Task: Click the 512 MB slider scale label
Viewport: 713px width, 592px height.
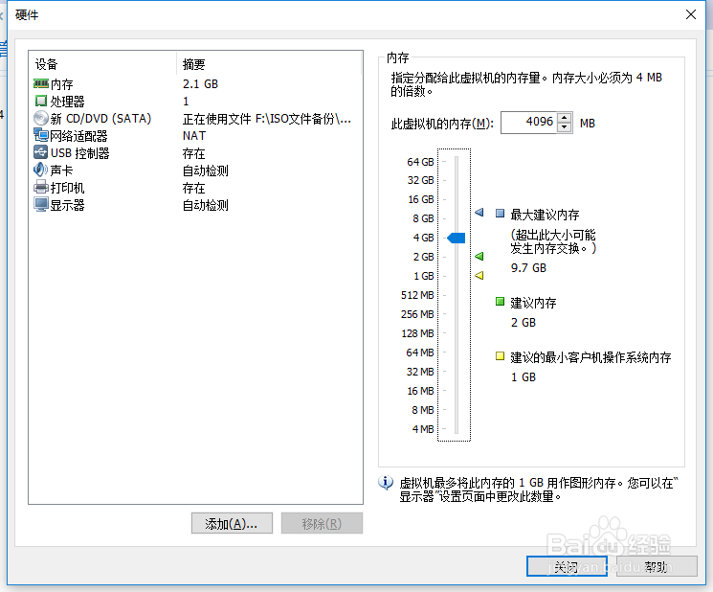Action: click(x=417, y=295)
